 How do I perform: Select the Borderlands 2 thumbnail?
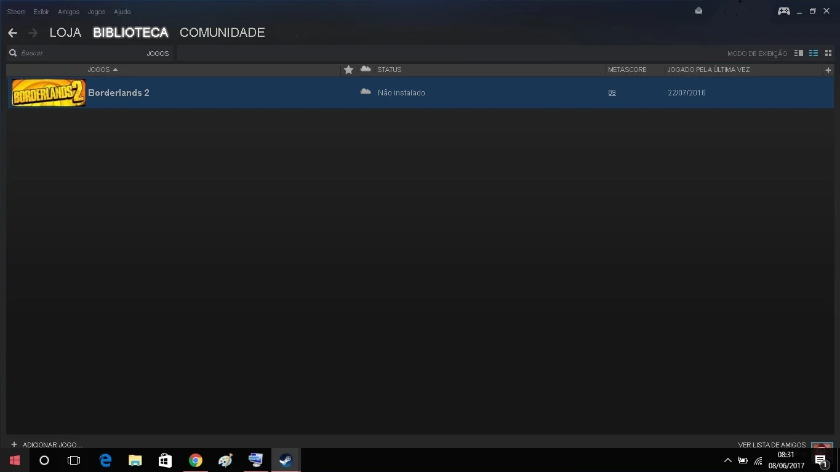49,93
